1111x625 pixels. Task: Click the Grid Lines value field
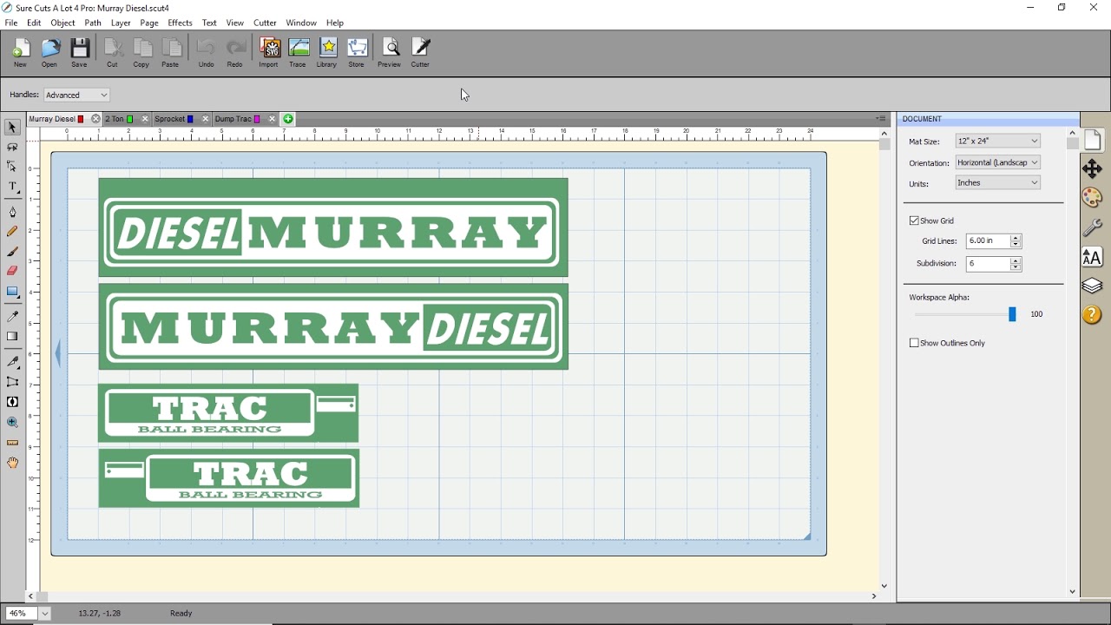click(988, 241)
